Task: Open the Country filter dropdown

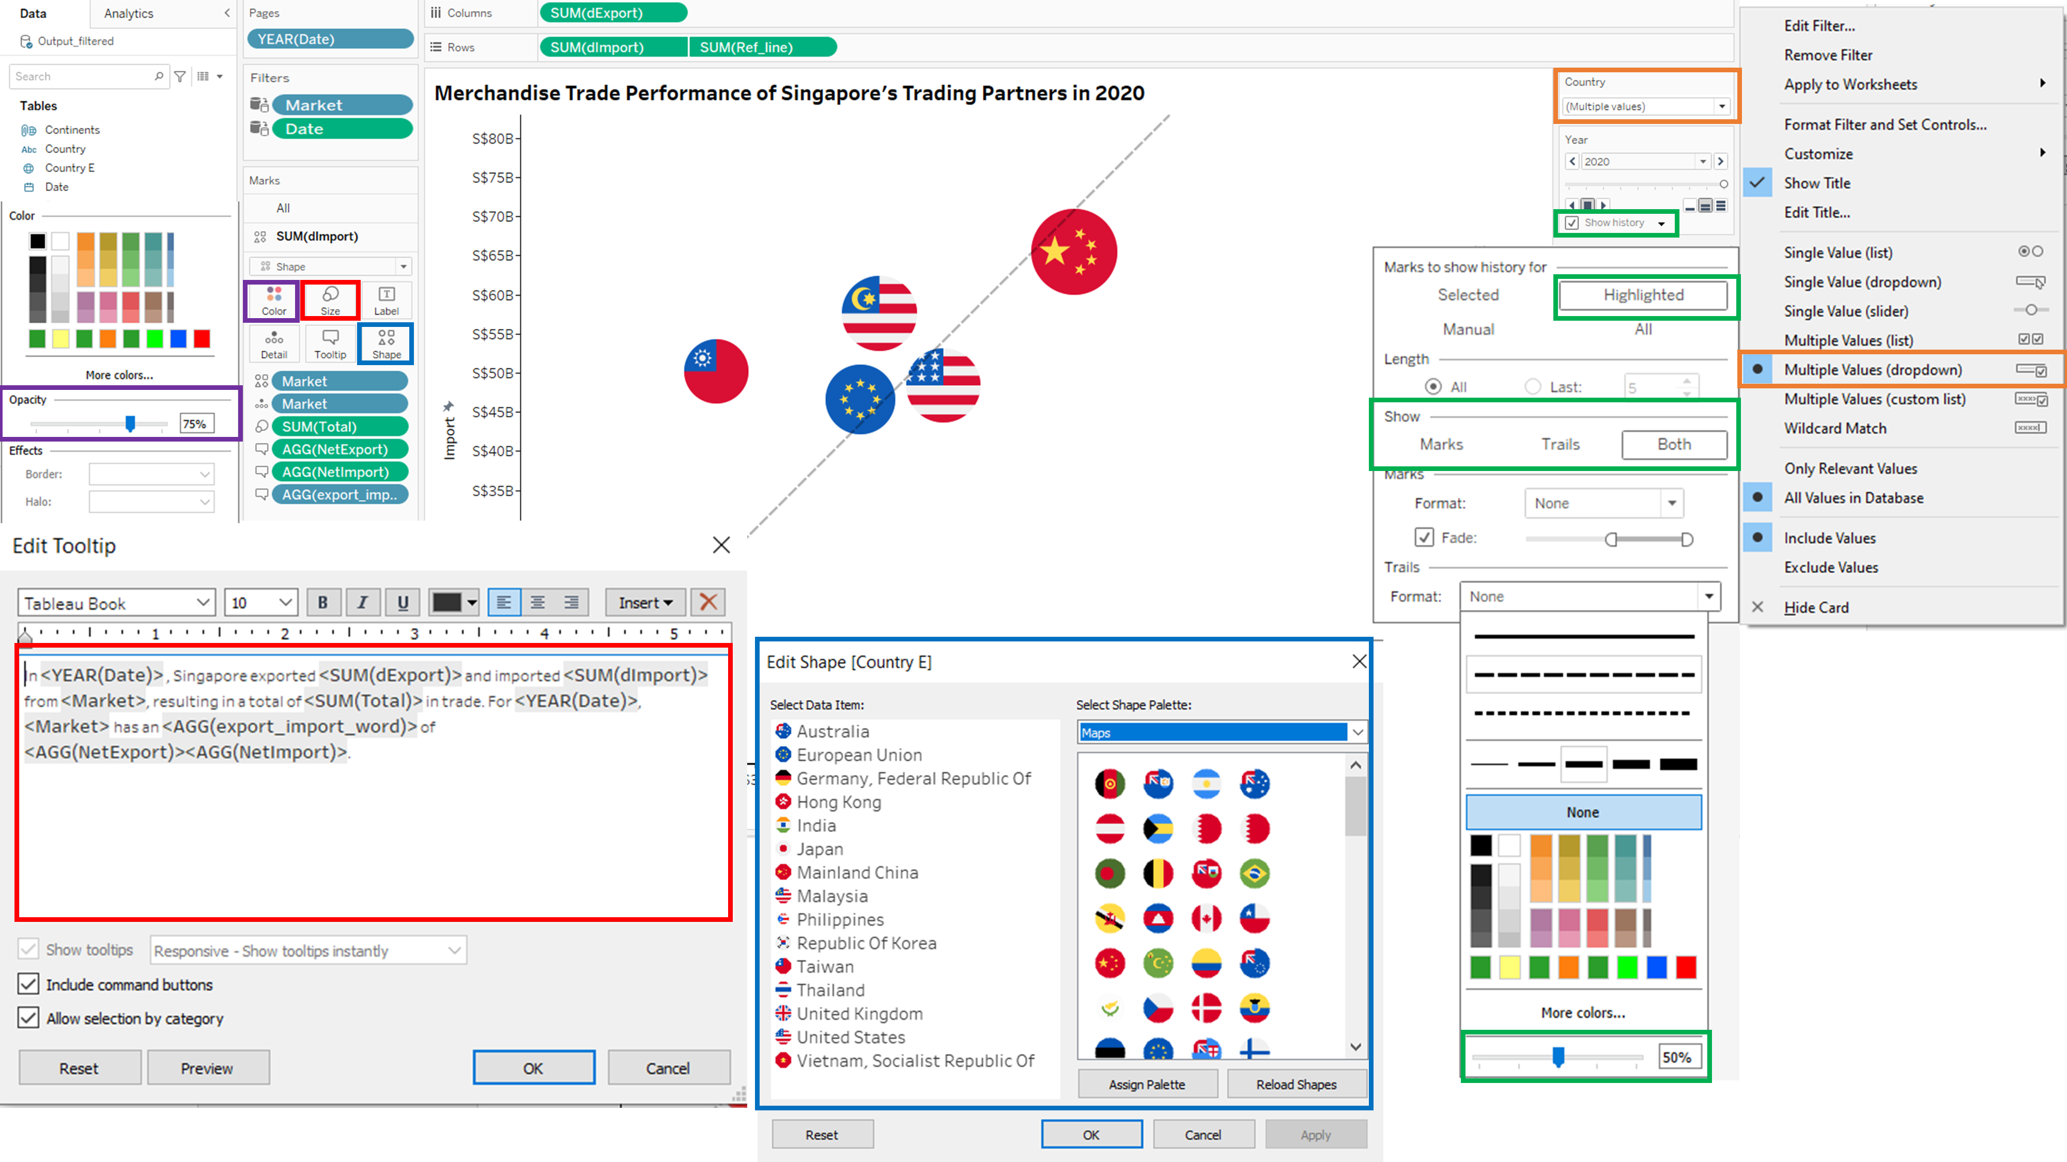Action: coord(1646,107)
